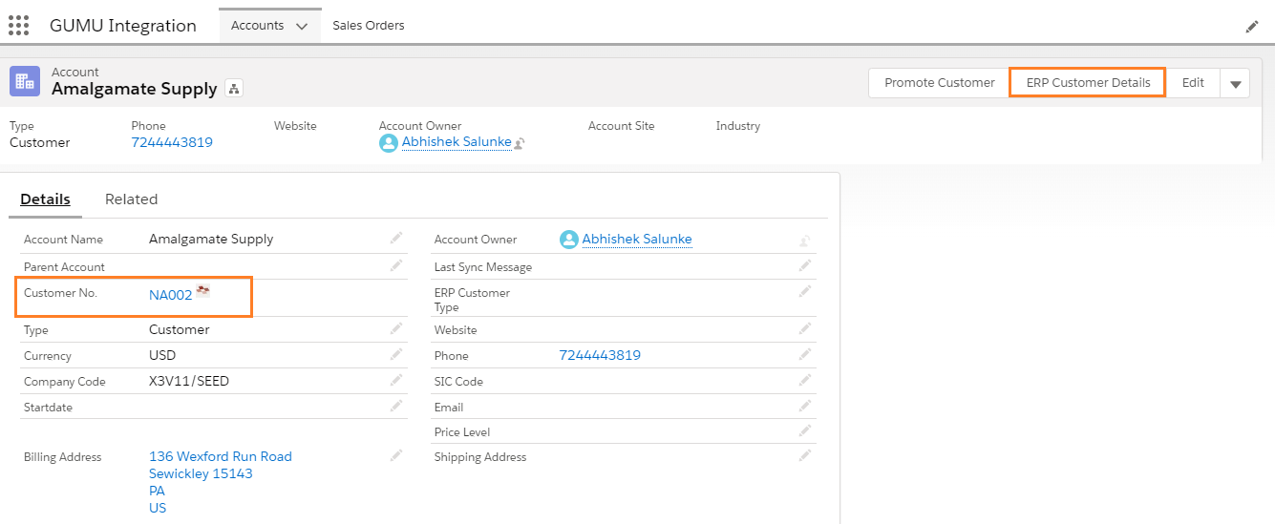Click the X3V11/SEED company code value
Image resolution: width=1275 pixels, height=524 pixels.
pyautogui.click(x=189, y=381)
